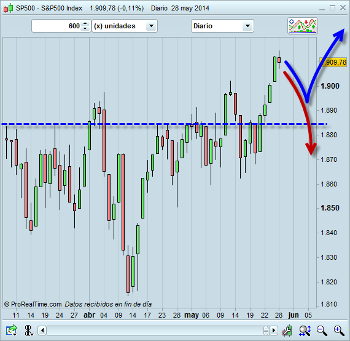Screen dimensions: 350x341
Task: Click the '28' date label next to jun
Action: click(x=279, y=315)
